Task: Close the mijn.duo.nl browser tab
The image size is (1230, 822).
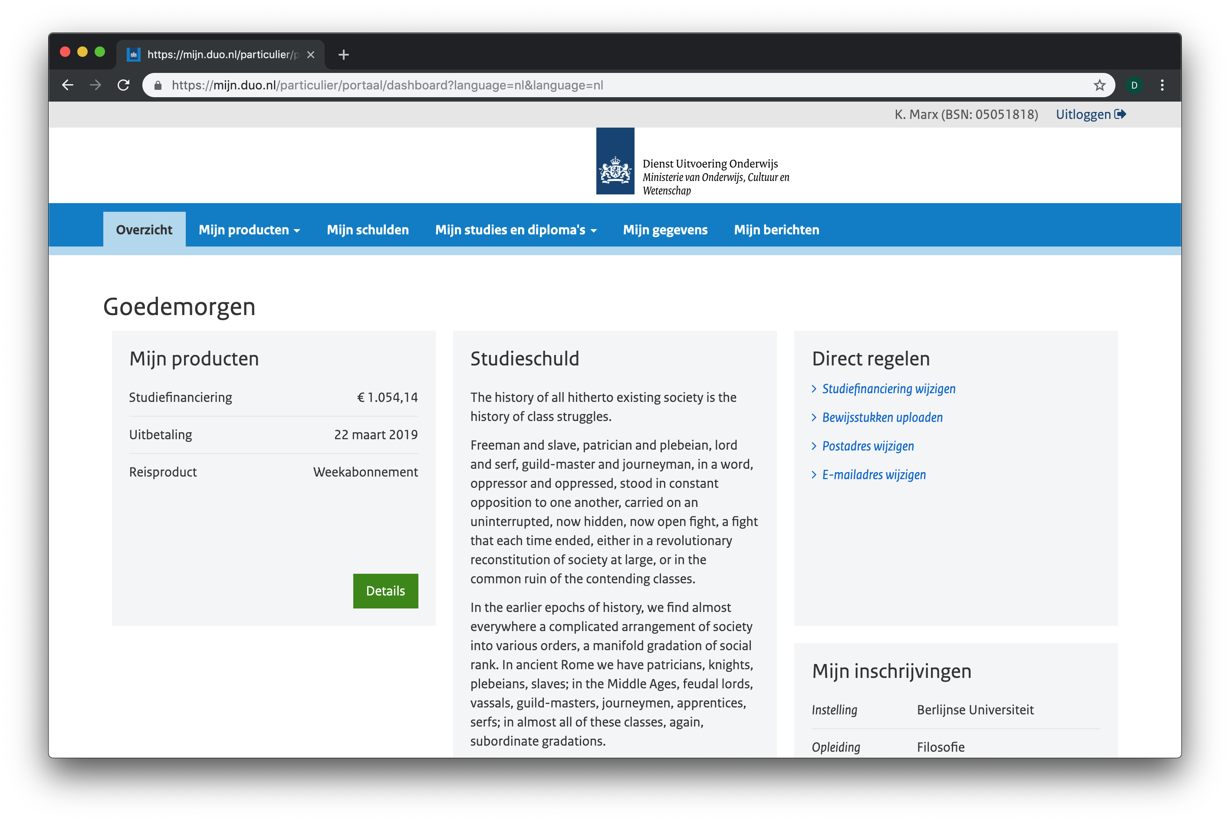Action: click(311, 55)
